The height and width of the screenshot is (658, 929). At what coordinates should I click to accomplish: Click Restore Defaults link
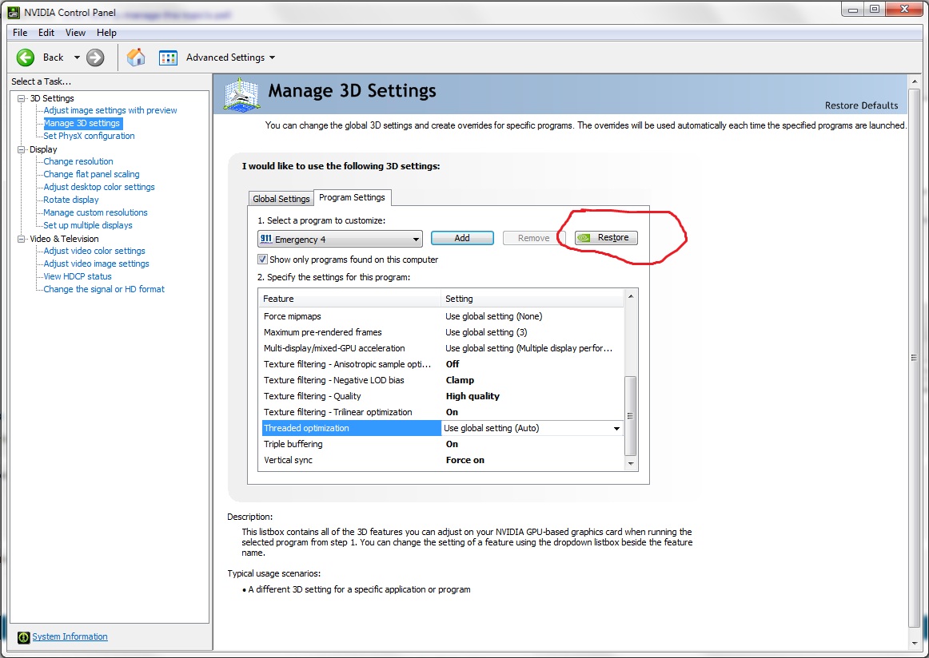[x=862, y=105]
